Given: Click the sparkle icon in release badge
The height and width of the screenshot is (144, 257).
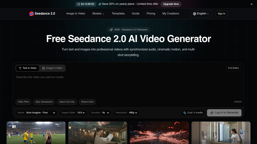Looking at the screenshot, I should coord(111,30).
